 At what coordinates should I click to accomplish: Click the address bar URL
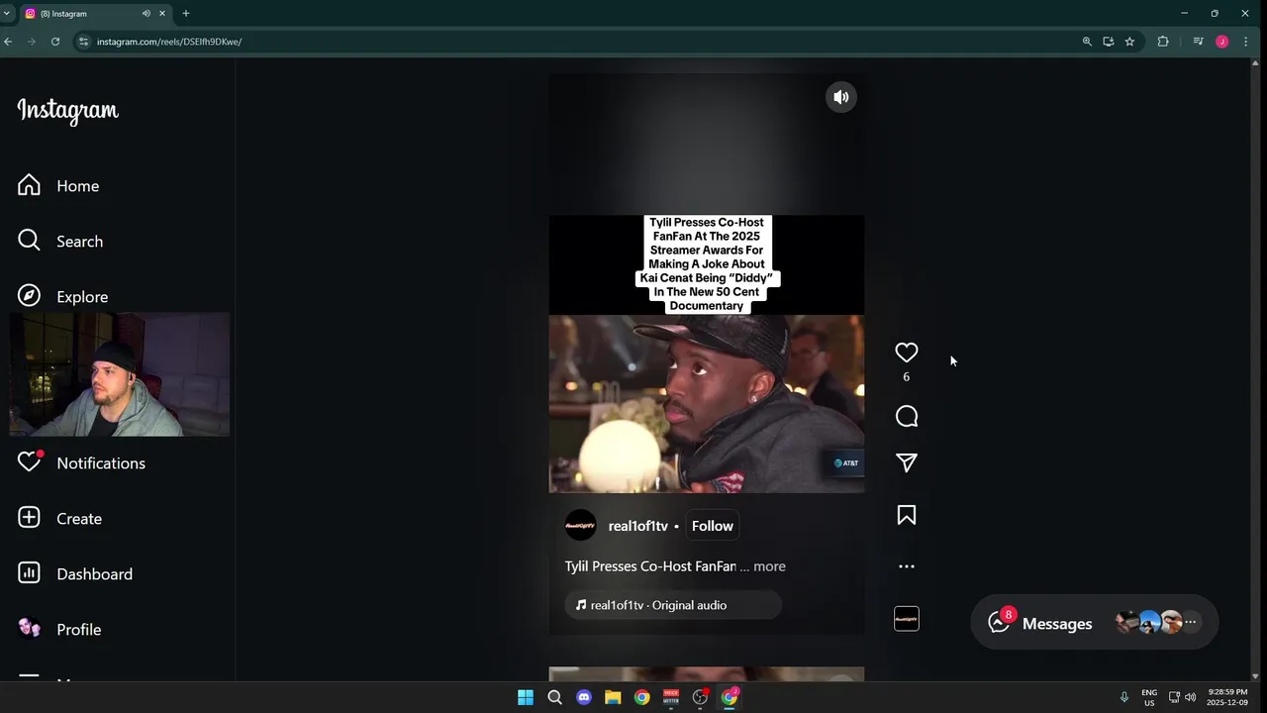[x=169, y=42]
